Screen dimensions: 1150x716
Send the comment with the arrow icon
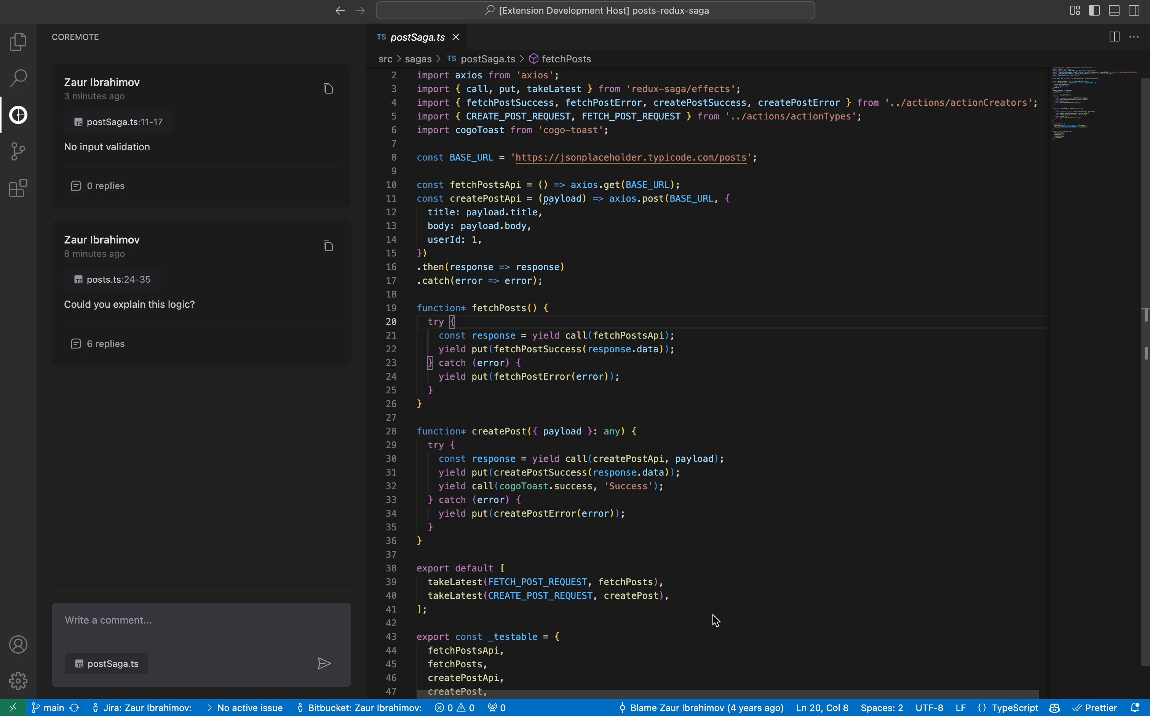(324, 663)
